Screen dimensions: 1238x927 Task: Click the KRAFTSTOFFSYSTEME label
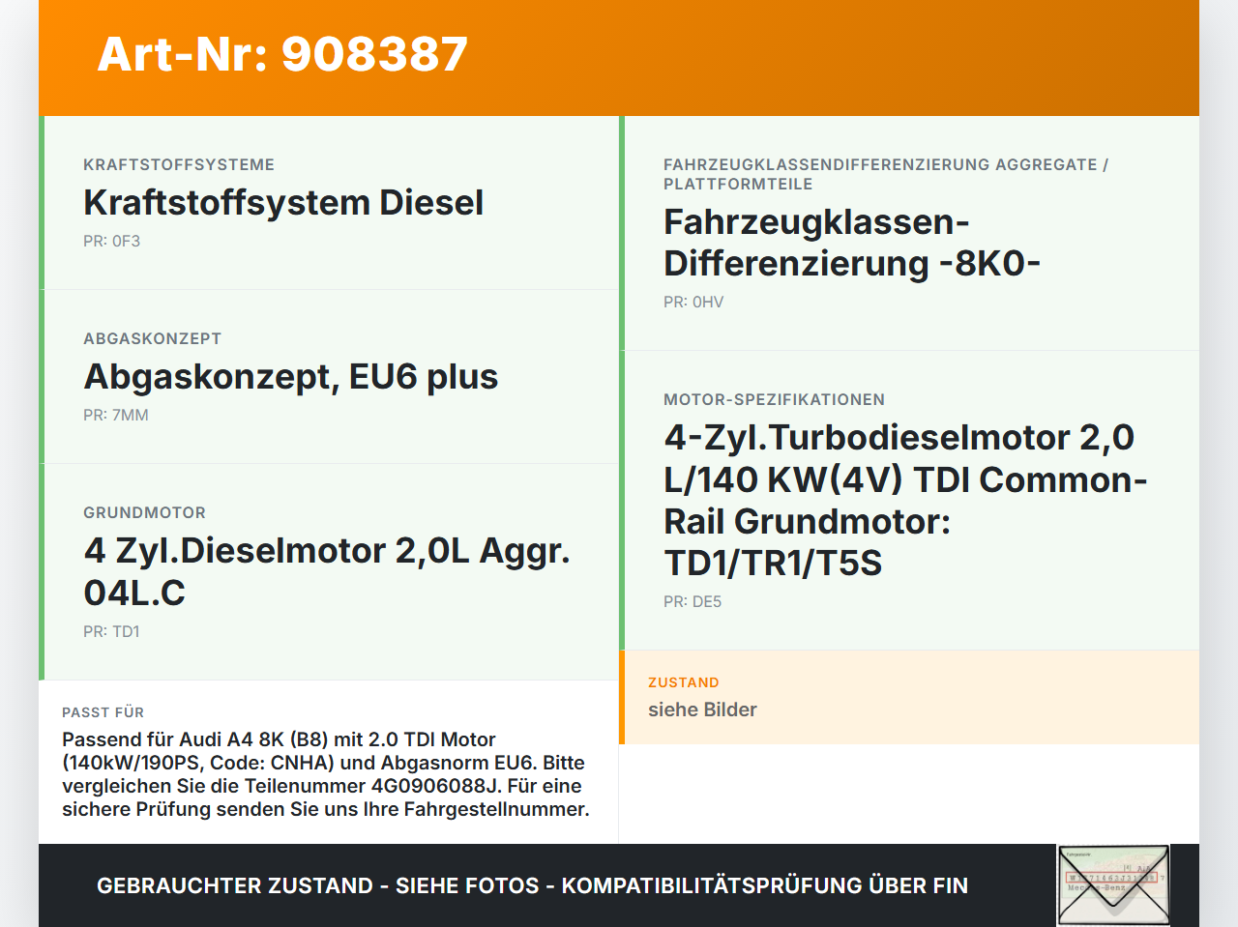179,164
